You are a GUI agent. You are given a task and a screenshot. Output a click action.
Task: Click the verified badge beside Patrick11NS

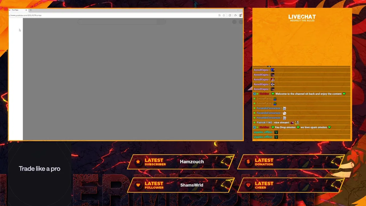pos(254,122)
